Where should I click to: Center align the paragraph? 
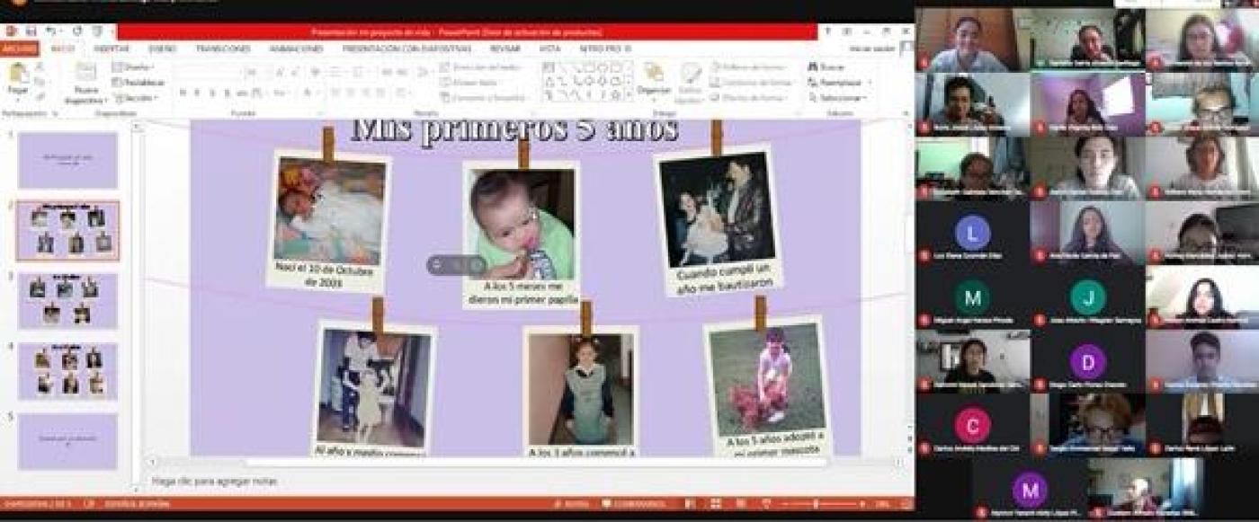click(x=350, y=93)
